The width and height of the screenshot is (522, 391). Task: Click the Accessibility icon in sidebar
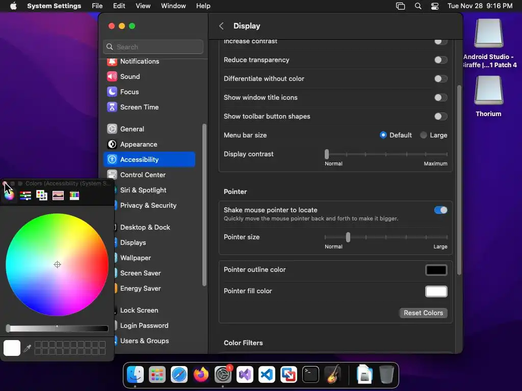(112, 159)
